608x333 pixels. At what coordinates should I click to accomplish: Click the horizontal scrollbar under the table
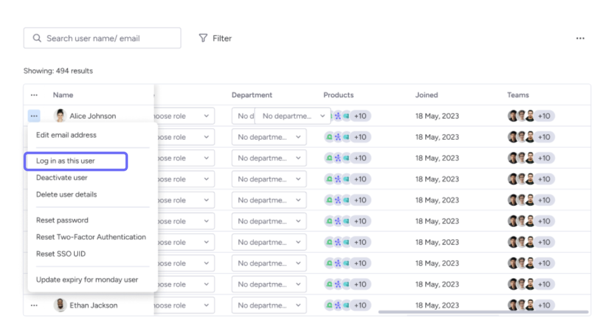point(483,312)
